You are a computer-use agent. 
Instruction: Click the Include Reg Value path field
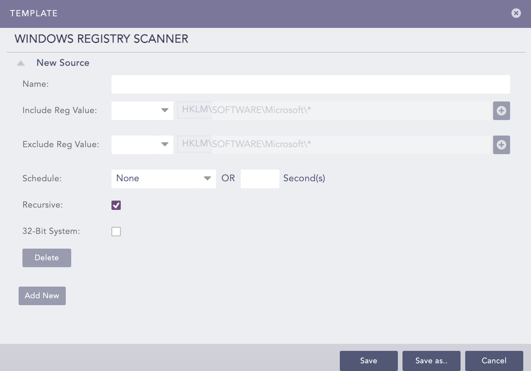tap(350, 111)
